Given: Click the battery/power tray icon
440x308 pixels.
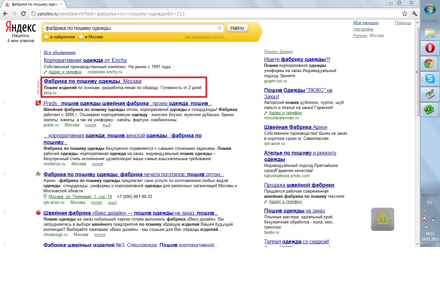Looking at the screenshot, I should click(433, 219).
